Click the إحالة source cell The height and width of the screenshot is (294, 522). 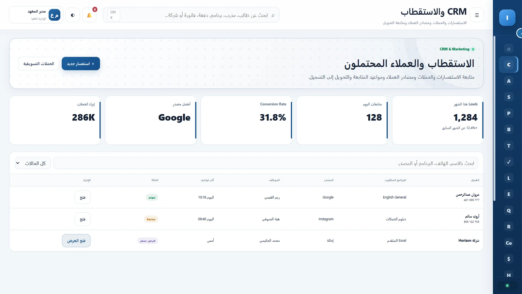pos(330,241)
